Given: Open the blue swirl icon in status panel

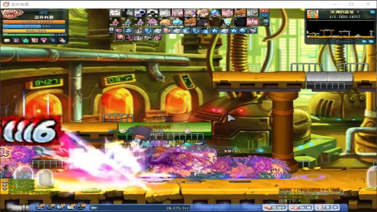Looking at the screenshot, I should pyautogui.click(x=53, y=41).
